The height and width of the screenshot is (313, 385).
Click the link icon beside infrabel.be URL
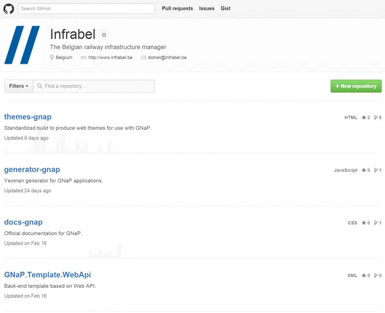tap(83, 58)
